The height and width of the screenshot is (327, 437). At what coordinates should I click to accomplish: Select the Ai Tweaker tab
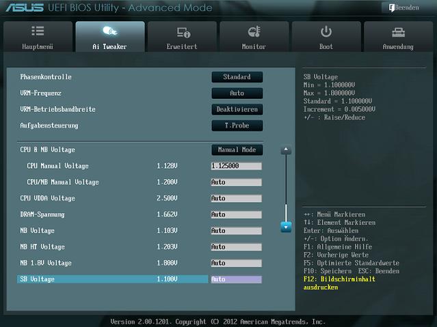click(110, 36)
